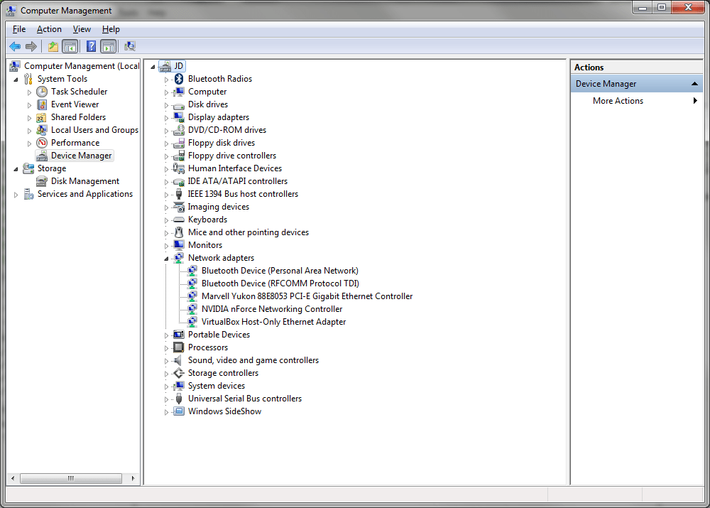Click the Mice and other pointing devices icon
Screen dimensions: 710x508
click(x=179, y=232)
